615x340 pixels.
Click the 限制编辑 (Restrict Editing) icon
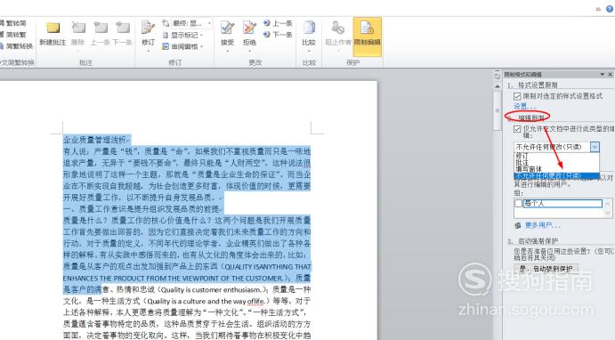coord(367,34)
